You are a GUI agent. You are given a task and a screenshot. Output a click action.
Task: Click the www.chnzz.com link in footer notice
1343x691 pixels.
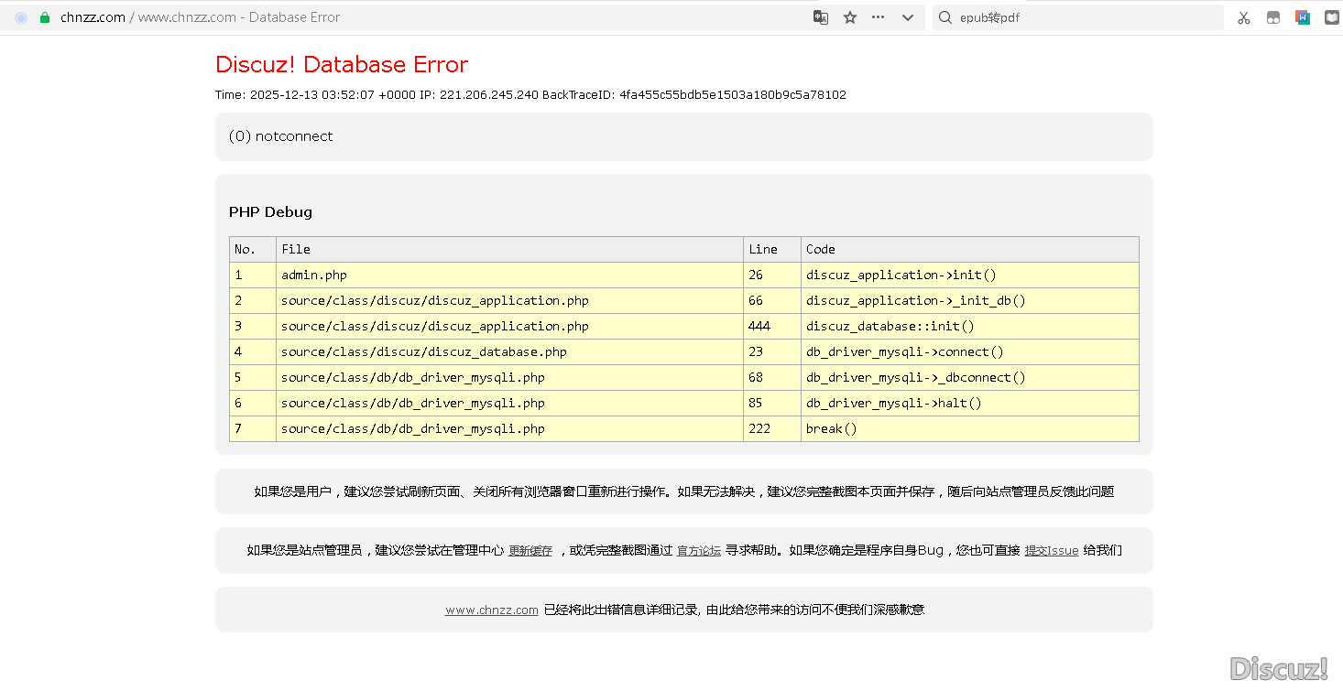[492, 610]
